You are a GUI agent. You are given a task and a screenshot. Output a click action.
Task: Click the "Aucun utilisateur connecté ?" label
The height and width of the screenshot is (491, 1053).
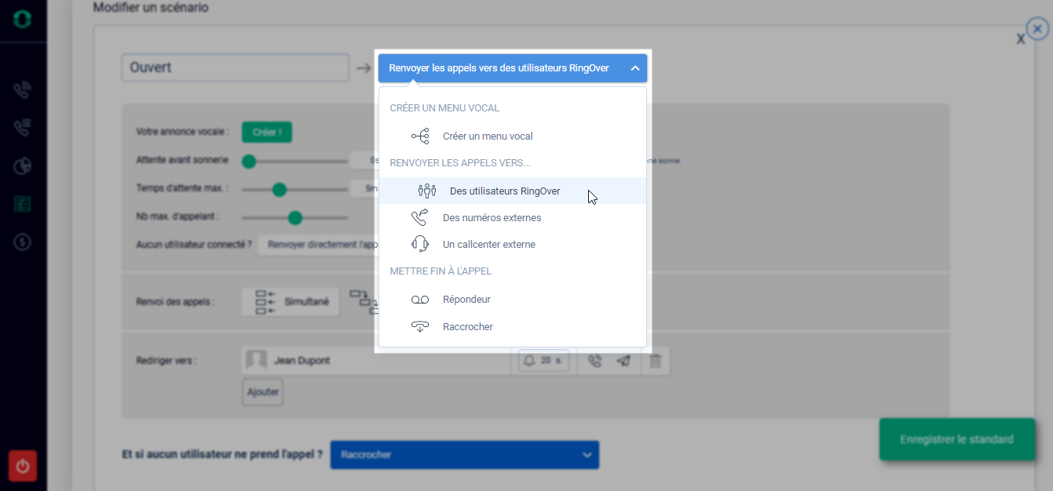194,245
